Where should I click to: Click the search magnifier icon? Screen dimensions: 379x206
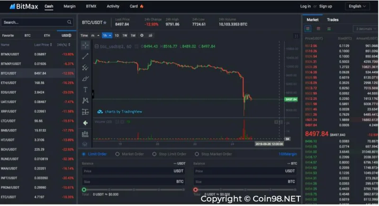click(69, 22)
